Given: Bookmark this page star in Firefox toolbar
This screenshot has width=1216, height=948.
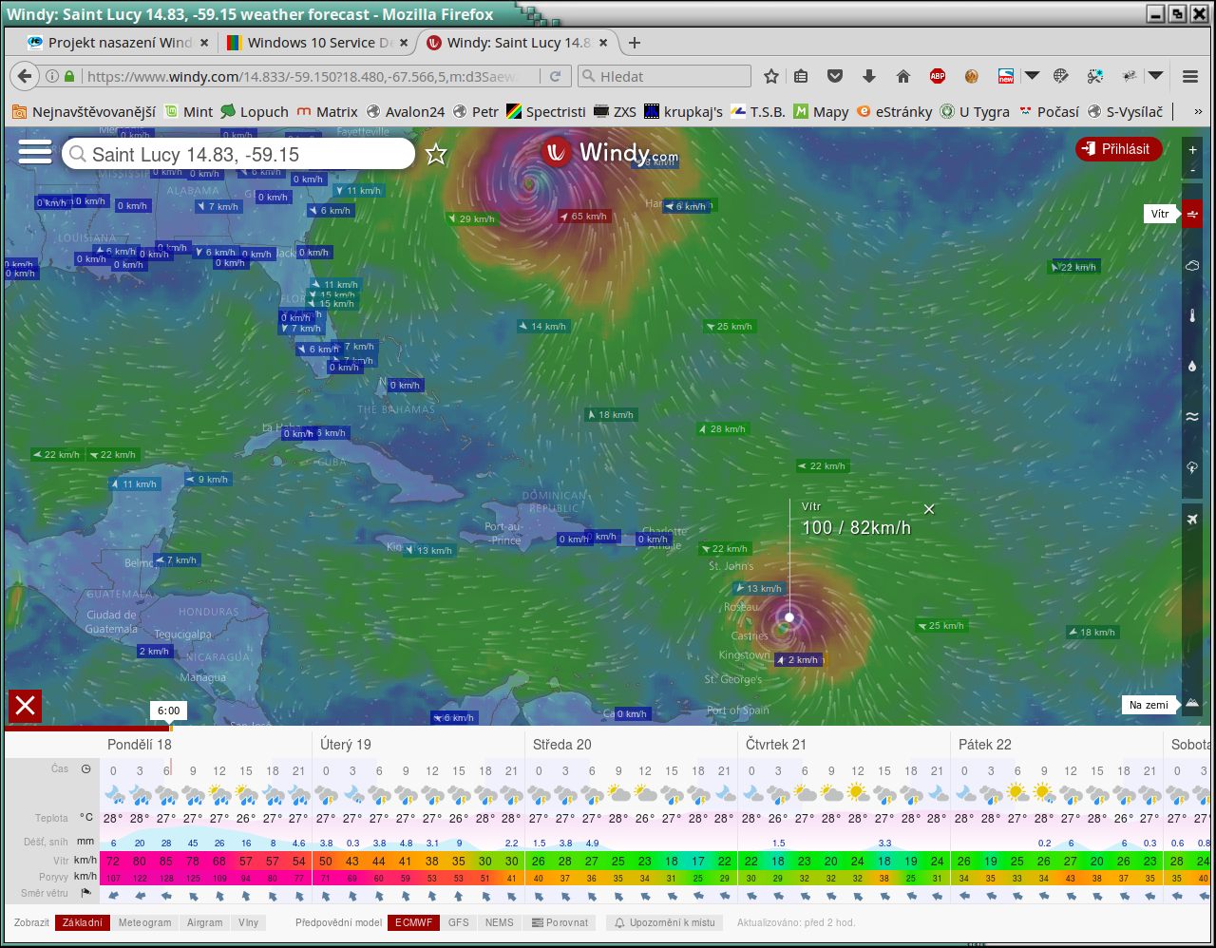Looking at the screenshot, I should click(771, 76).
